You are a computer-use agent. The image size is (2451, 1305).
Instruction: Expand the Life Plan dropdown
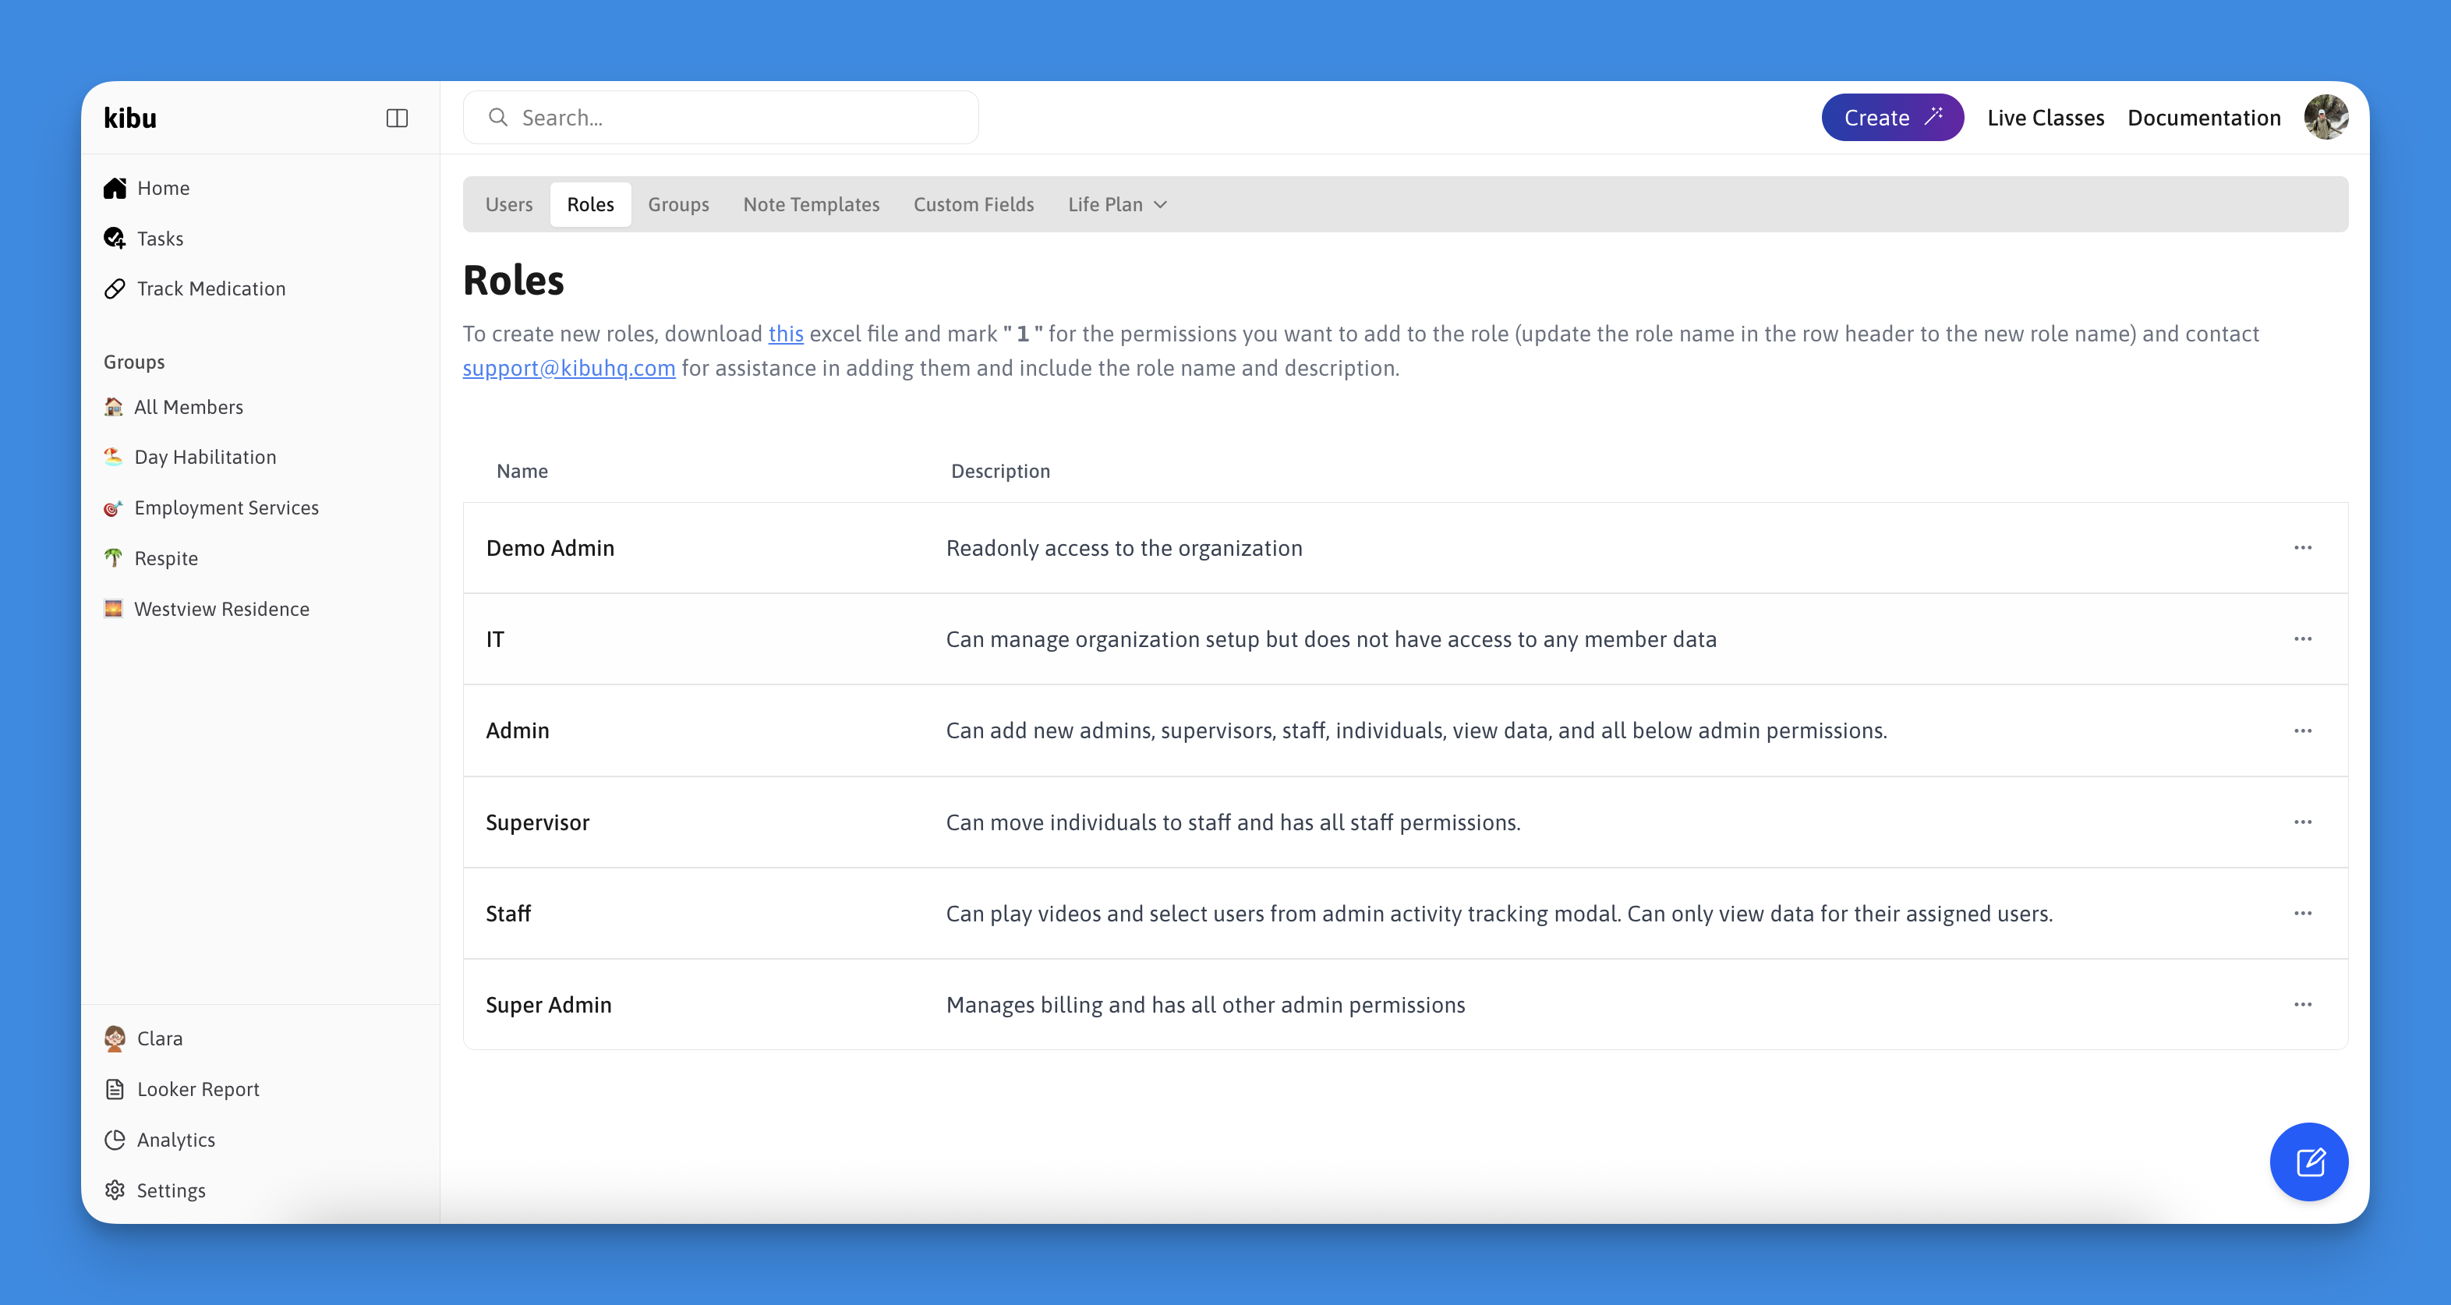pyautogui.click(x=1117, y=204)
